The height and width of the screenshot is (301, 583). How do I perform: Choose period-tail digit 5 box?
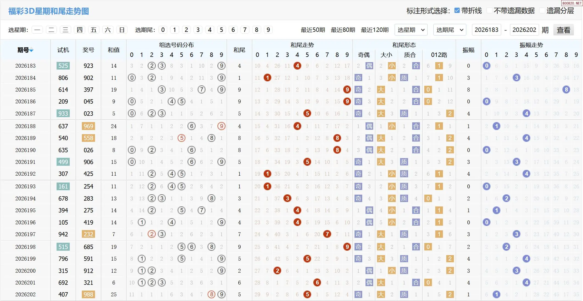[x=221, y=30]
